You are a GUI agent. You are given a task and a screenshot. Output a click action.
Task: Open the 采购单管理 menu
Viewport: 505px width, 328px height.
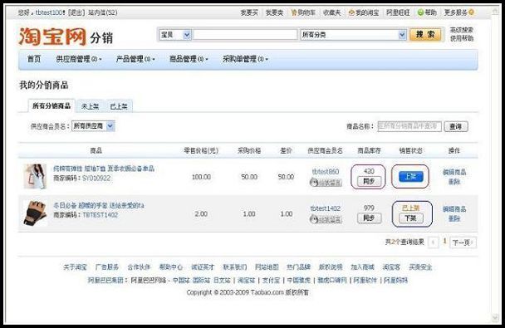click(245, 59)
